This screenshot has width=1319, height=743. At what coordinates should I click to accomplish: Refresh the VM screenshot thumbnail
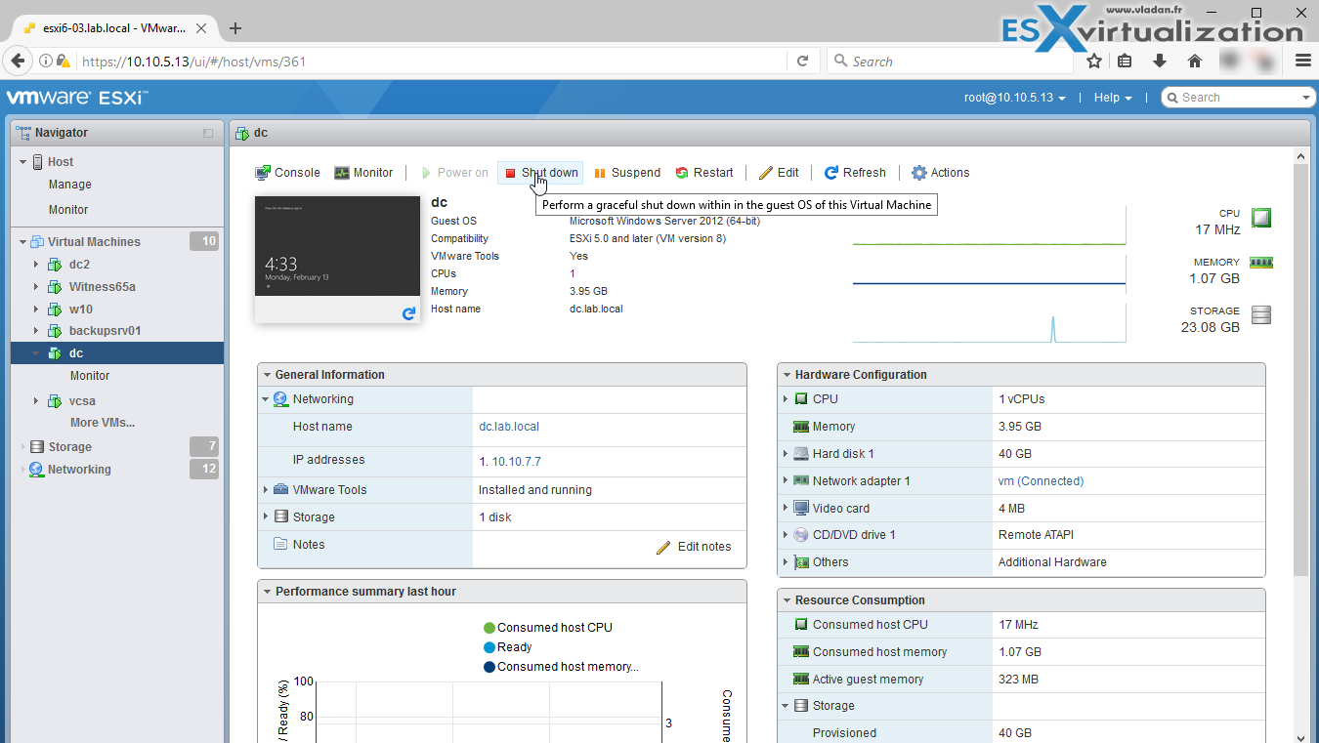point(408,313)
